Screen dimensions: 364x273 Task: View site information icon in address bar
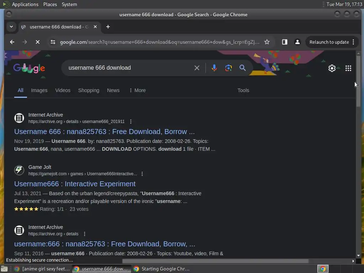53,42
